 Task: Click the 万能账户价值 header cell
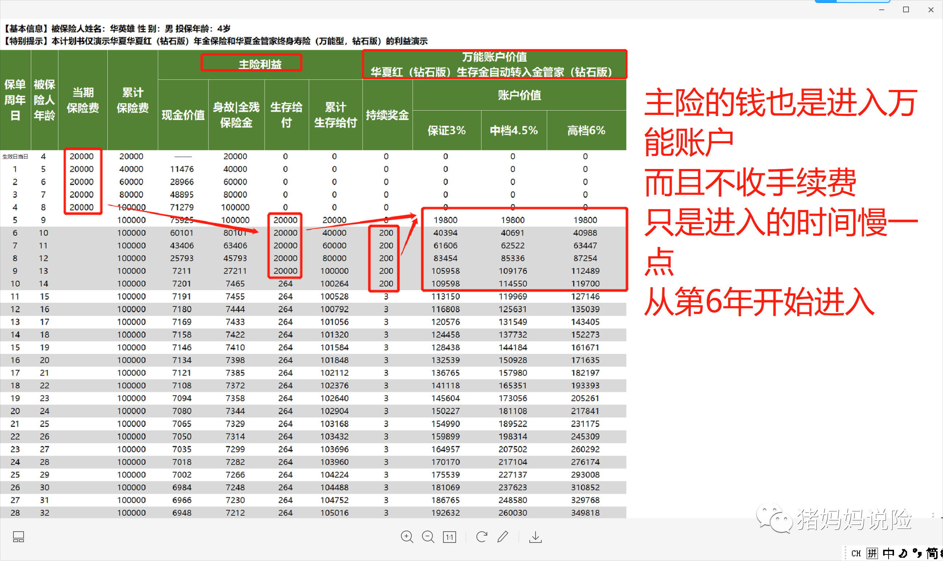point(495,64)
